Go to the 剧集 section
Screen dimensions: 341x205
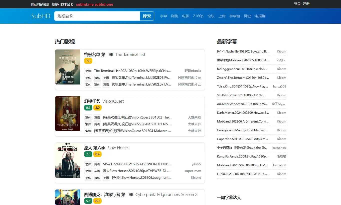tap(174, 16)
